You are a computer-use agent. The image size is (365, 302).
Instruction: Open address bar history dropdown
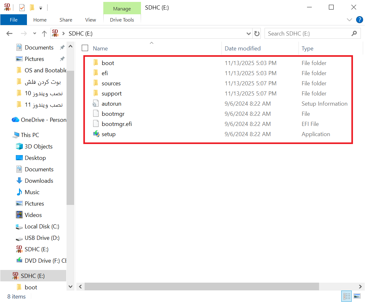pyautogui.click(x=249, y=34)
